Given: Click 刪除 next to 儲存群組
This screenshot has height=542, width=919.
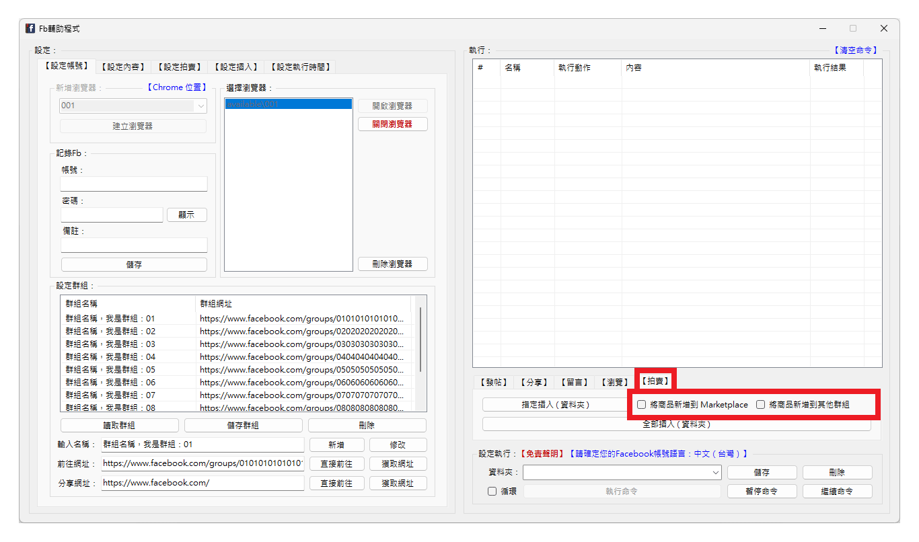Looking at the screenshot, I should (367, 425).
